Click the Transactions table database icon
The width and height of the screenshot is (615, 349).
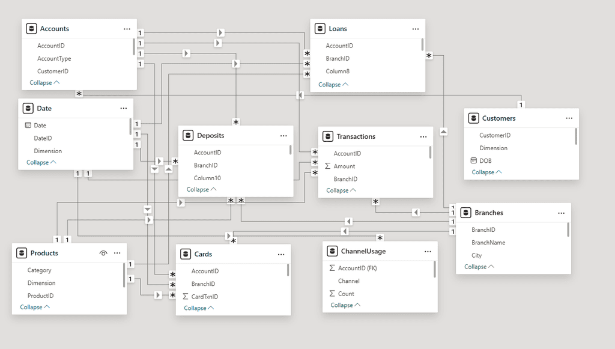click(328, 136)
